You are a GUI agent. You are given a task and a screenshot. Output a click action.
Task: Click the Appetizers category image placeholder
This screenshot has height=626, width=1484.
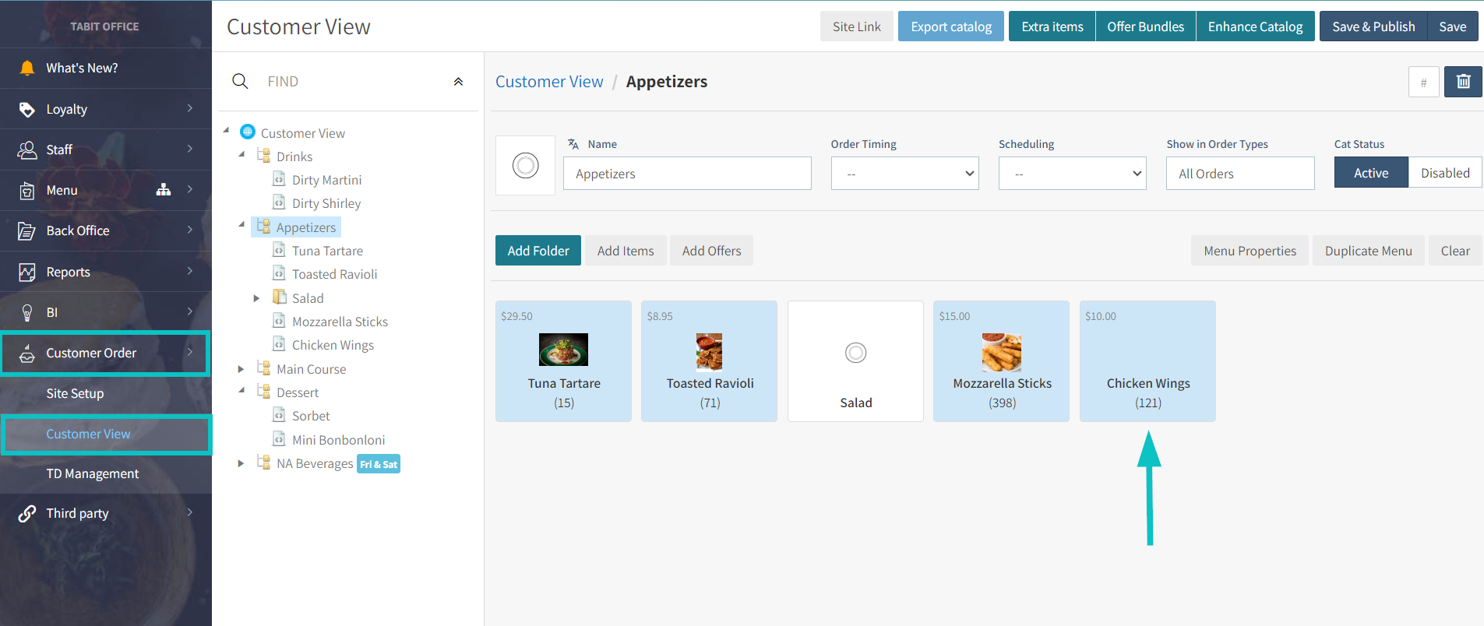525,165
